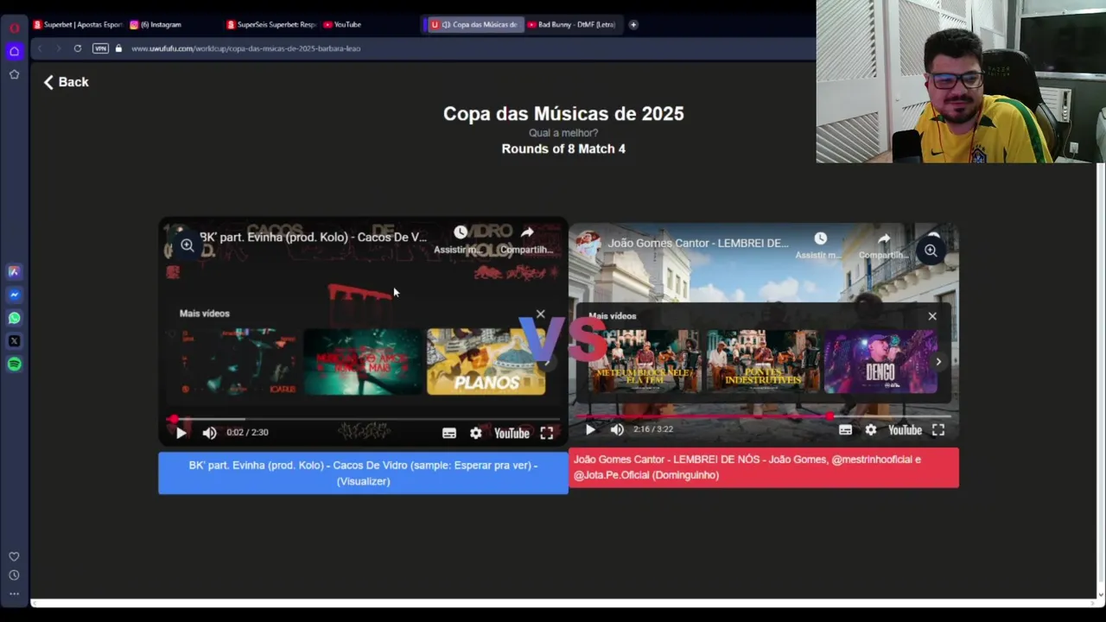Switch to the Bad Bunny - DtMF (Letra) tab
This screenshot has width=1106, height=622.
tap(571, 24)
